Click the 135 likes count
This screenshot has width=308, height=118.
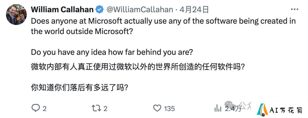coord(169,109)
